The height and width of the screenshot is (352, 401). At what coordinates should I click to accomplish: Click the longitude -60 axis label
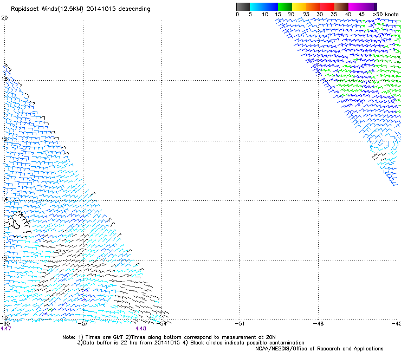tap(5, 324)
